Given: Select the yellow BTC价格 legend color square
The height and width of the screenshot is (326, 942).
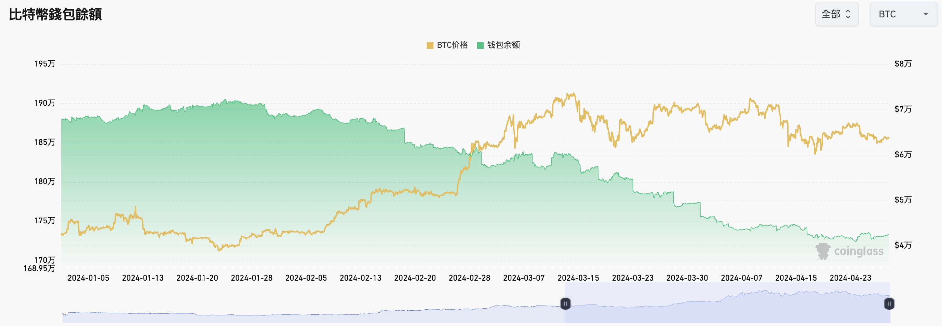Looking at the screenshot, I should pos(430,45).
